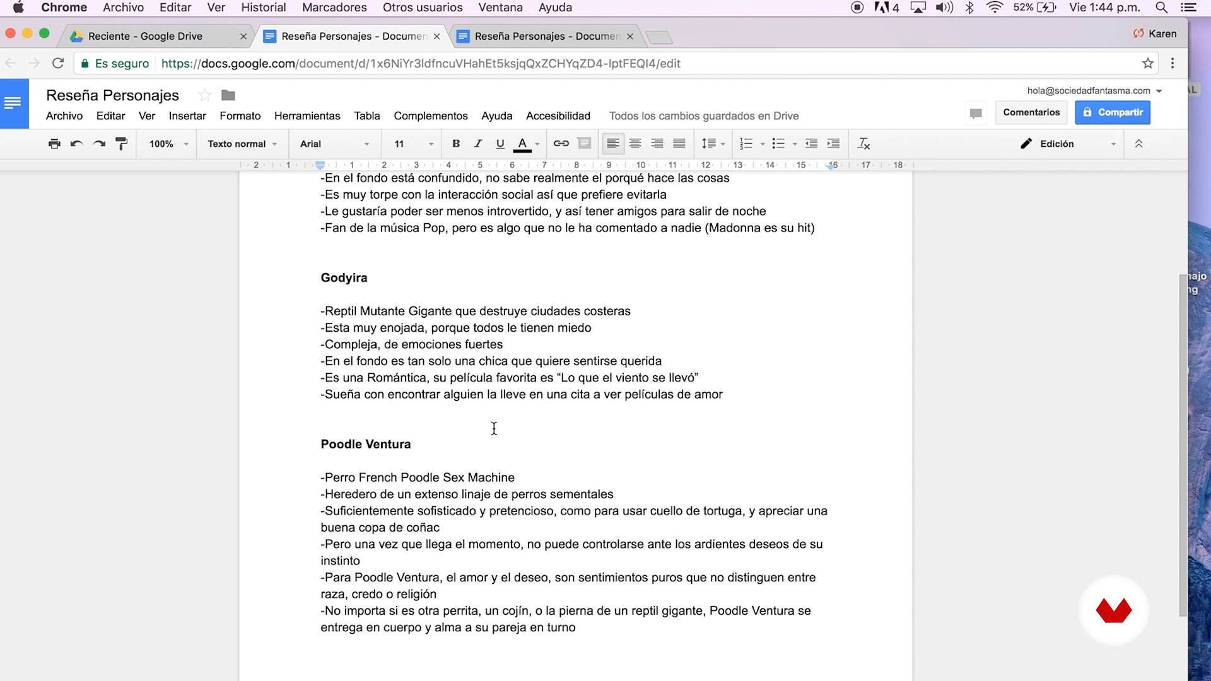Star the Reseña Personajes document

click(x=204, y=95)
